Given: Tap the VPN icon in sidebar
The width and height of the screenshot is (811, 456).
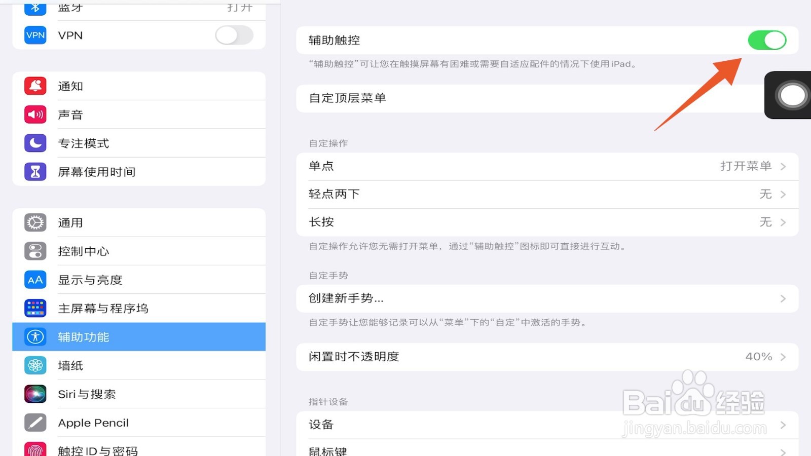Looking at the screenshot, I should [35, 35].
